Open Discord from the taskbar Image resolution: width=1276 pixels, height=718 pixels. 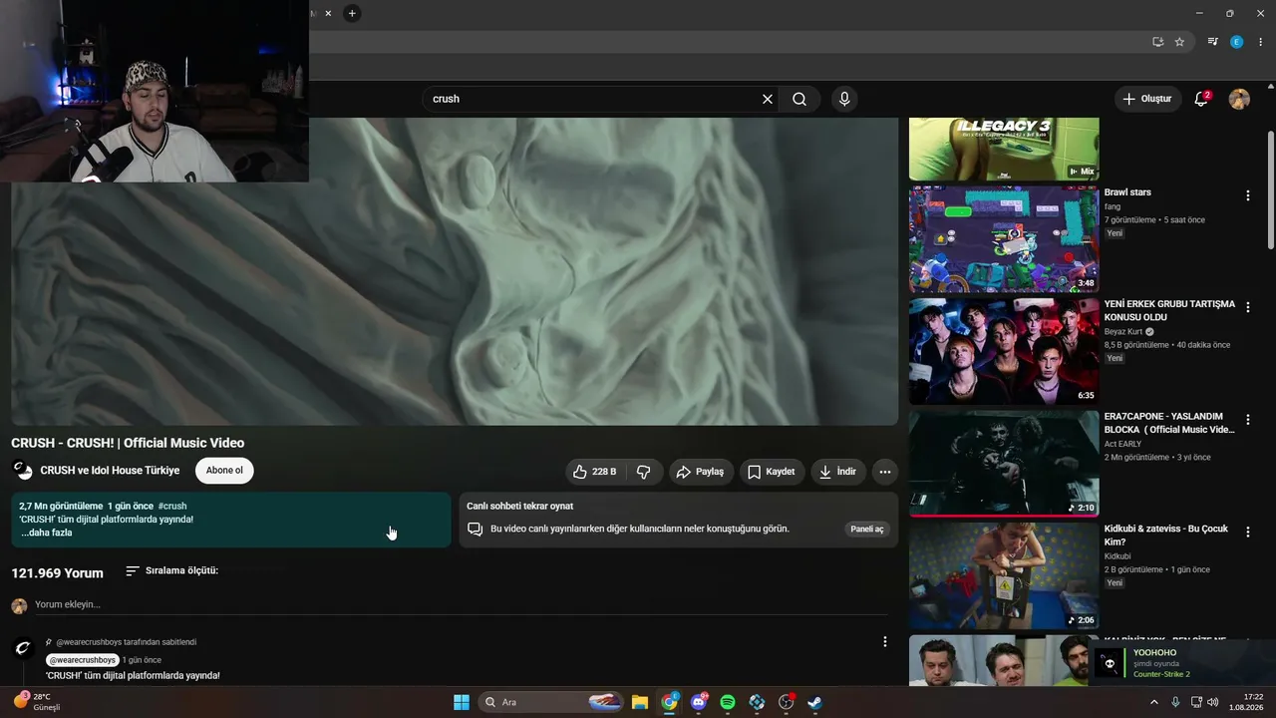[699, 702]
